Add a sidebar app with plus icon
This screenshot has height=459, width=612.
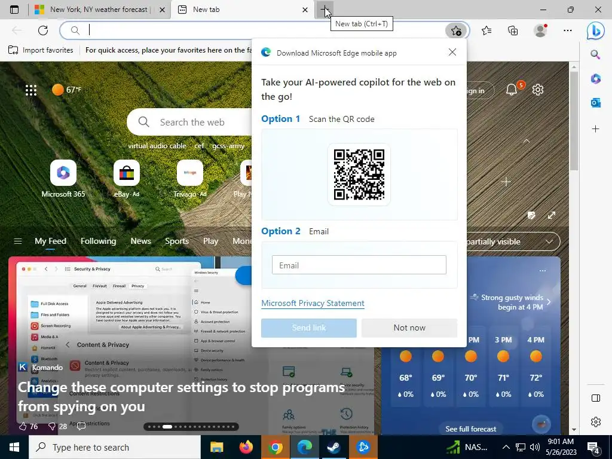595,128
